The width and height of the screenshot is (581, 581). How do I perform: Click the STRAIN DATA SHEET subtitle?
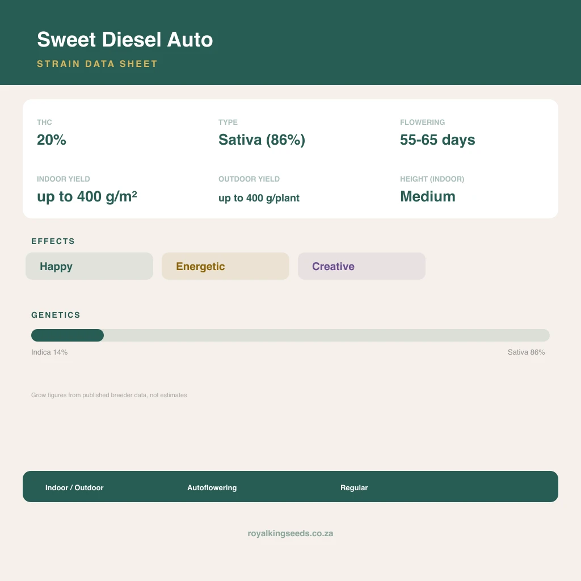(97, 64)
